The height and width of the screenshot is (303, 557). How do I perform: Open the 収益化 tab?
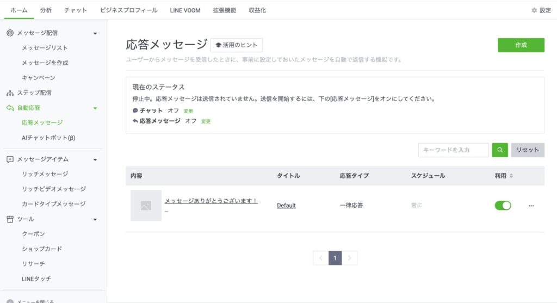(x=257, y=10)
